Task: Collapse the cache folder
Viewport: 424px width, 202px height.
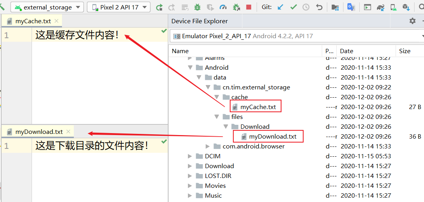Action: 217,97
